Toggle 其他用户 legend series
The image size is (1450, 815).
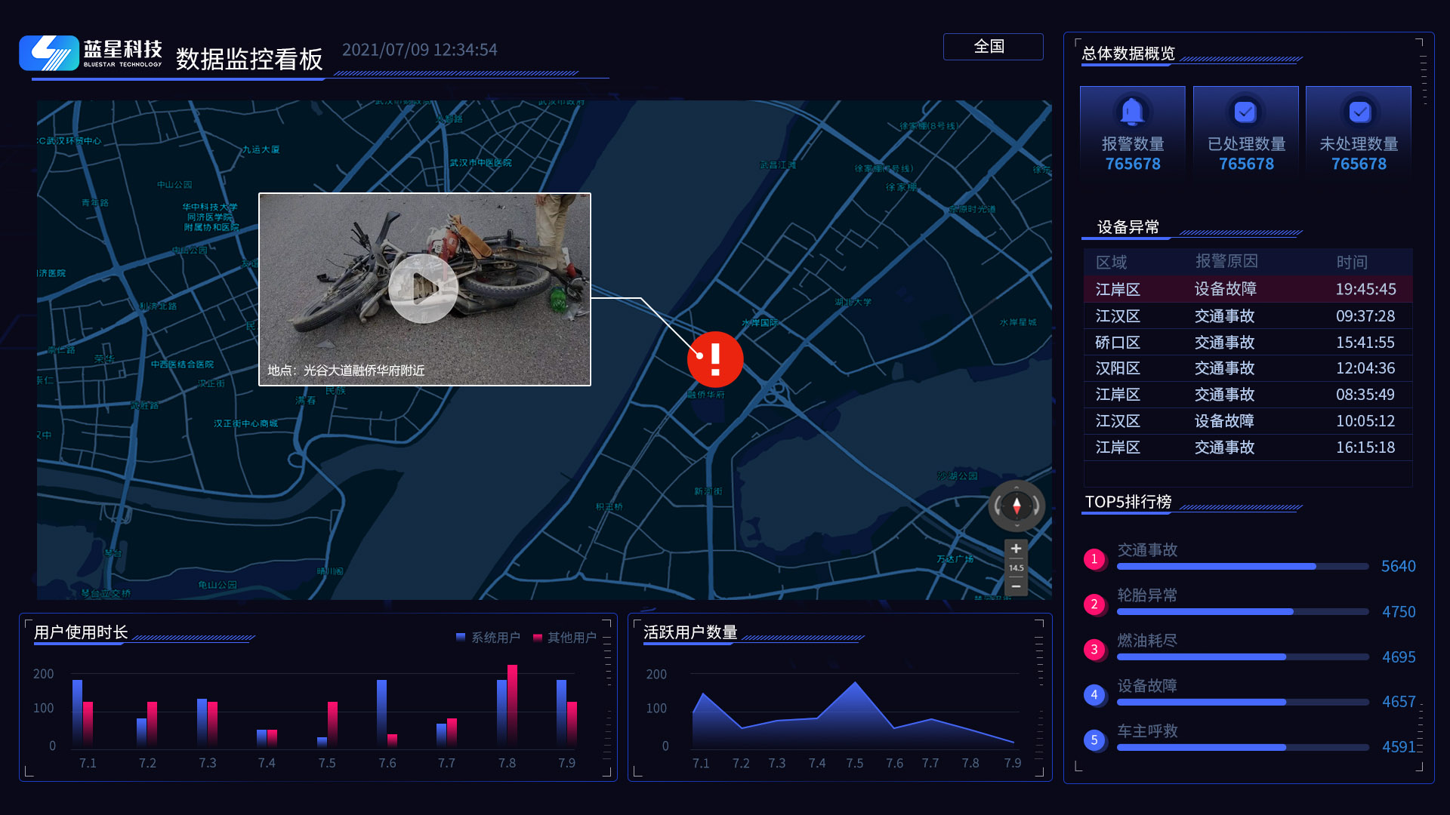tap(564, 638)
